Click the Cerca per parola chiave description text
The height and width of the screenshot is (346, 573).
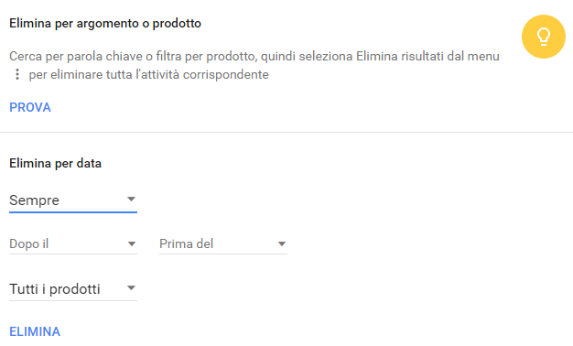point(254,65)
